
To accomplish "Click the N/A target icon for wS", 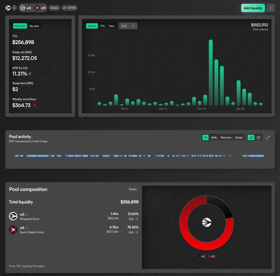I will [x=137, y=219].
